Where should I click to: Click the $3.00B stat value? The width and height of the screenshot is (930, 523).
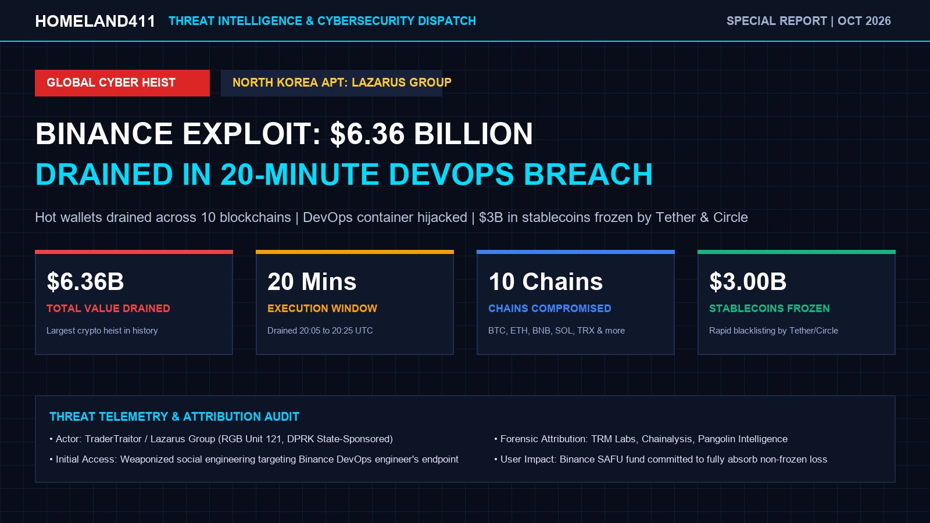pyautogui.click(x=748, y=282)
